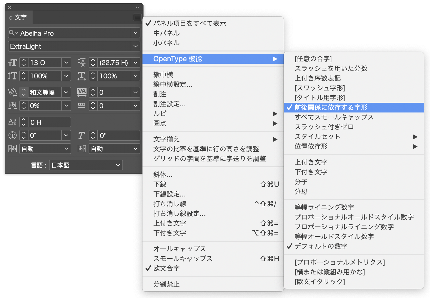The height and width of the screenshot is (298, 430).
Task: Click the kerning icon
Action: [x=12, y=92]
